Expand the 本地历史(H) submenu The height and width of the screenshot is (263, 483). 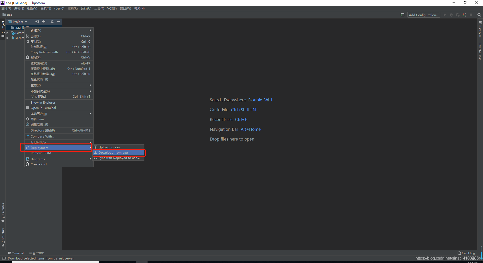[59, 114]
